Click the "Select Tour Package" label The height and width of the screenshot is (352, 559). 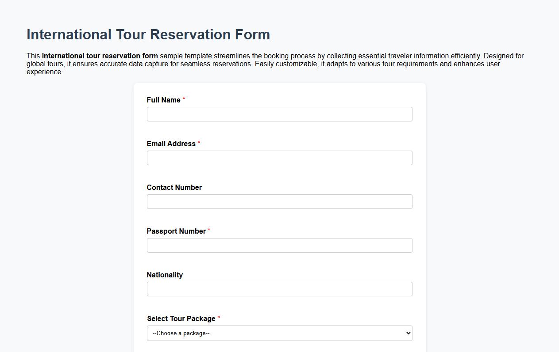click(x=181, y=318)
